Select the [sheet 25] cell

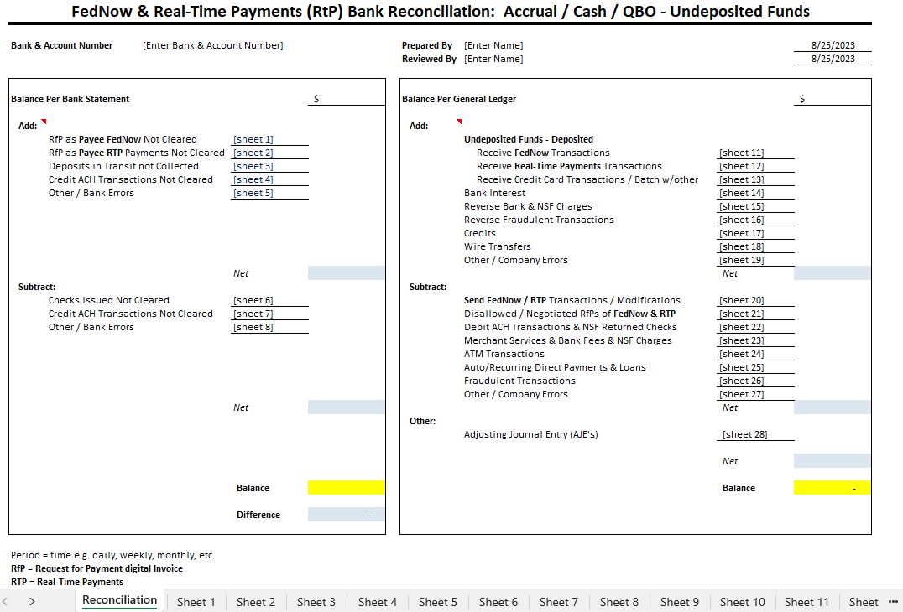pyautogui.click(x=755, y=367)
